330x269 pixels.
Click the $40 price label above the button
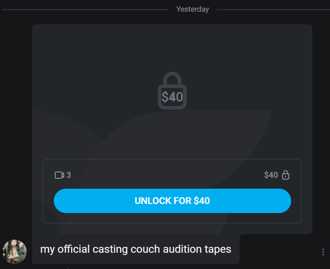pyautogui.click(x=271, y=175)
